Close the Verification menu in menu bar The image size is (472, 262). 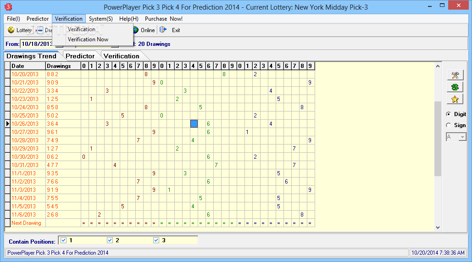[69, 19]
